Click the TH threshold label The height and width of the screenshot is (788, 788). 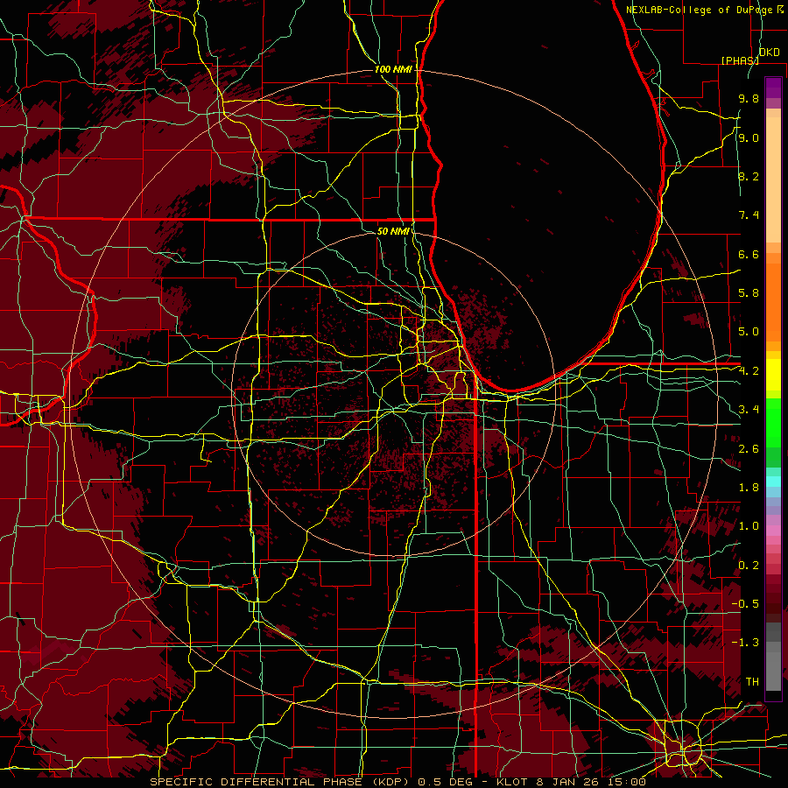click(752, 681)
